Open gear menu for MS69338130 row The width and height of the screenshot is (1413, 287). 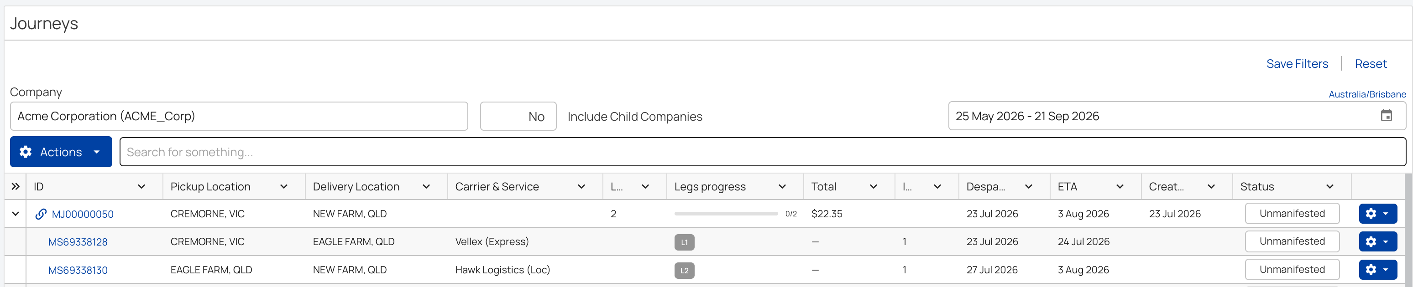[1377, 270]
